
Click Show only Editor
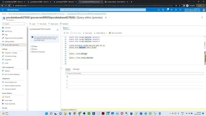tap(116, 33)
